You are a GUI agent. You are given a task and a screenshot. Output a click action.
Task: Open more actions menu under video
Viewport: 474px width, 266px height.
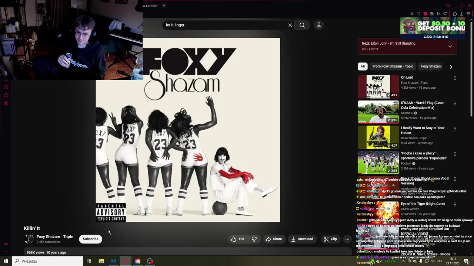(347, 239)
